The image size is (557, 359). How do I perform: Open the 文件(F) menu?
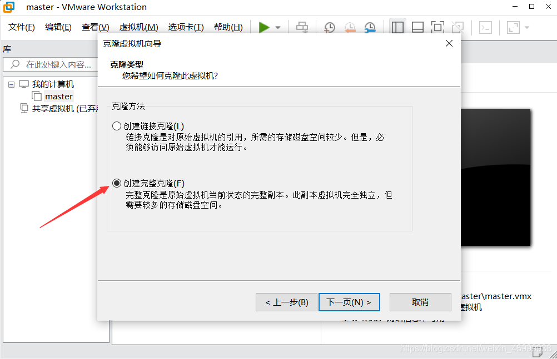tap(21, 27)
